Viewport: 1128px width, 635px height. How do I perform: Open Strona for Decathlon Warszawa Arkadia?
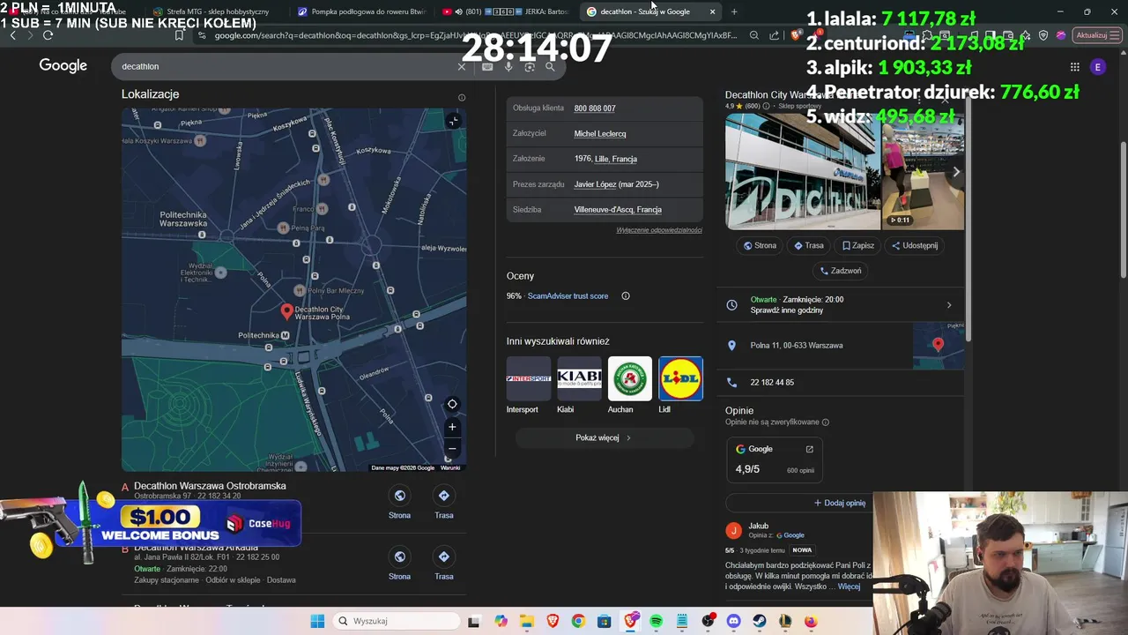pyautogui.click(x=399, y=564)
